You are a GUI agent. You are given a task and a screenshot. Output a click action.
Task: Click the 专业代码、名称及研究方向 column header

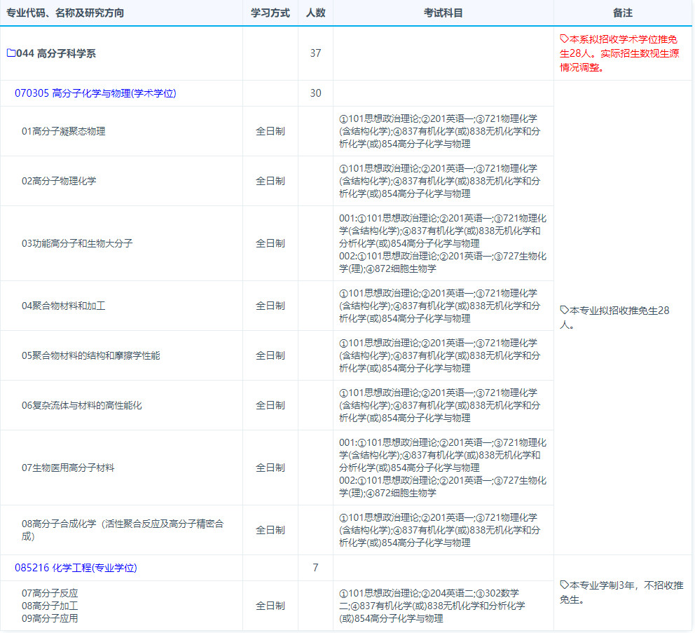(65, 13)
